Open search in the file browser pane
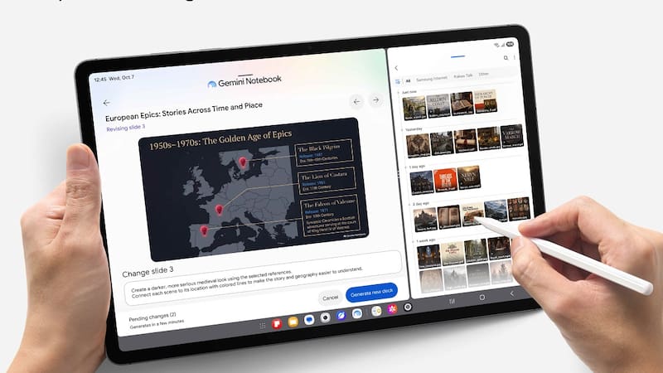This screenshot has height=373, width=663. 506,58
